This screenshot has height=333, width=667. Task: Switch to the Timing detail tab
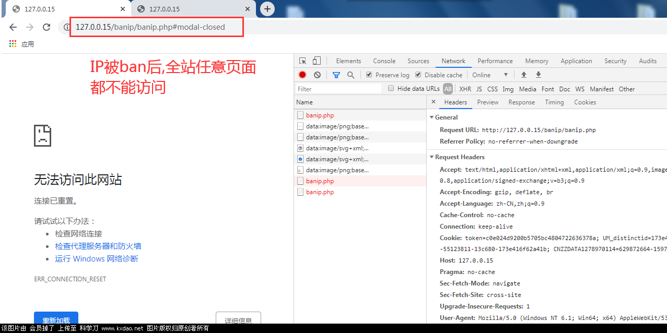554,102
